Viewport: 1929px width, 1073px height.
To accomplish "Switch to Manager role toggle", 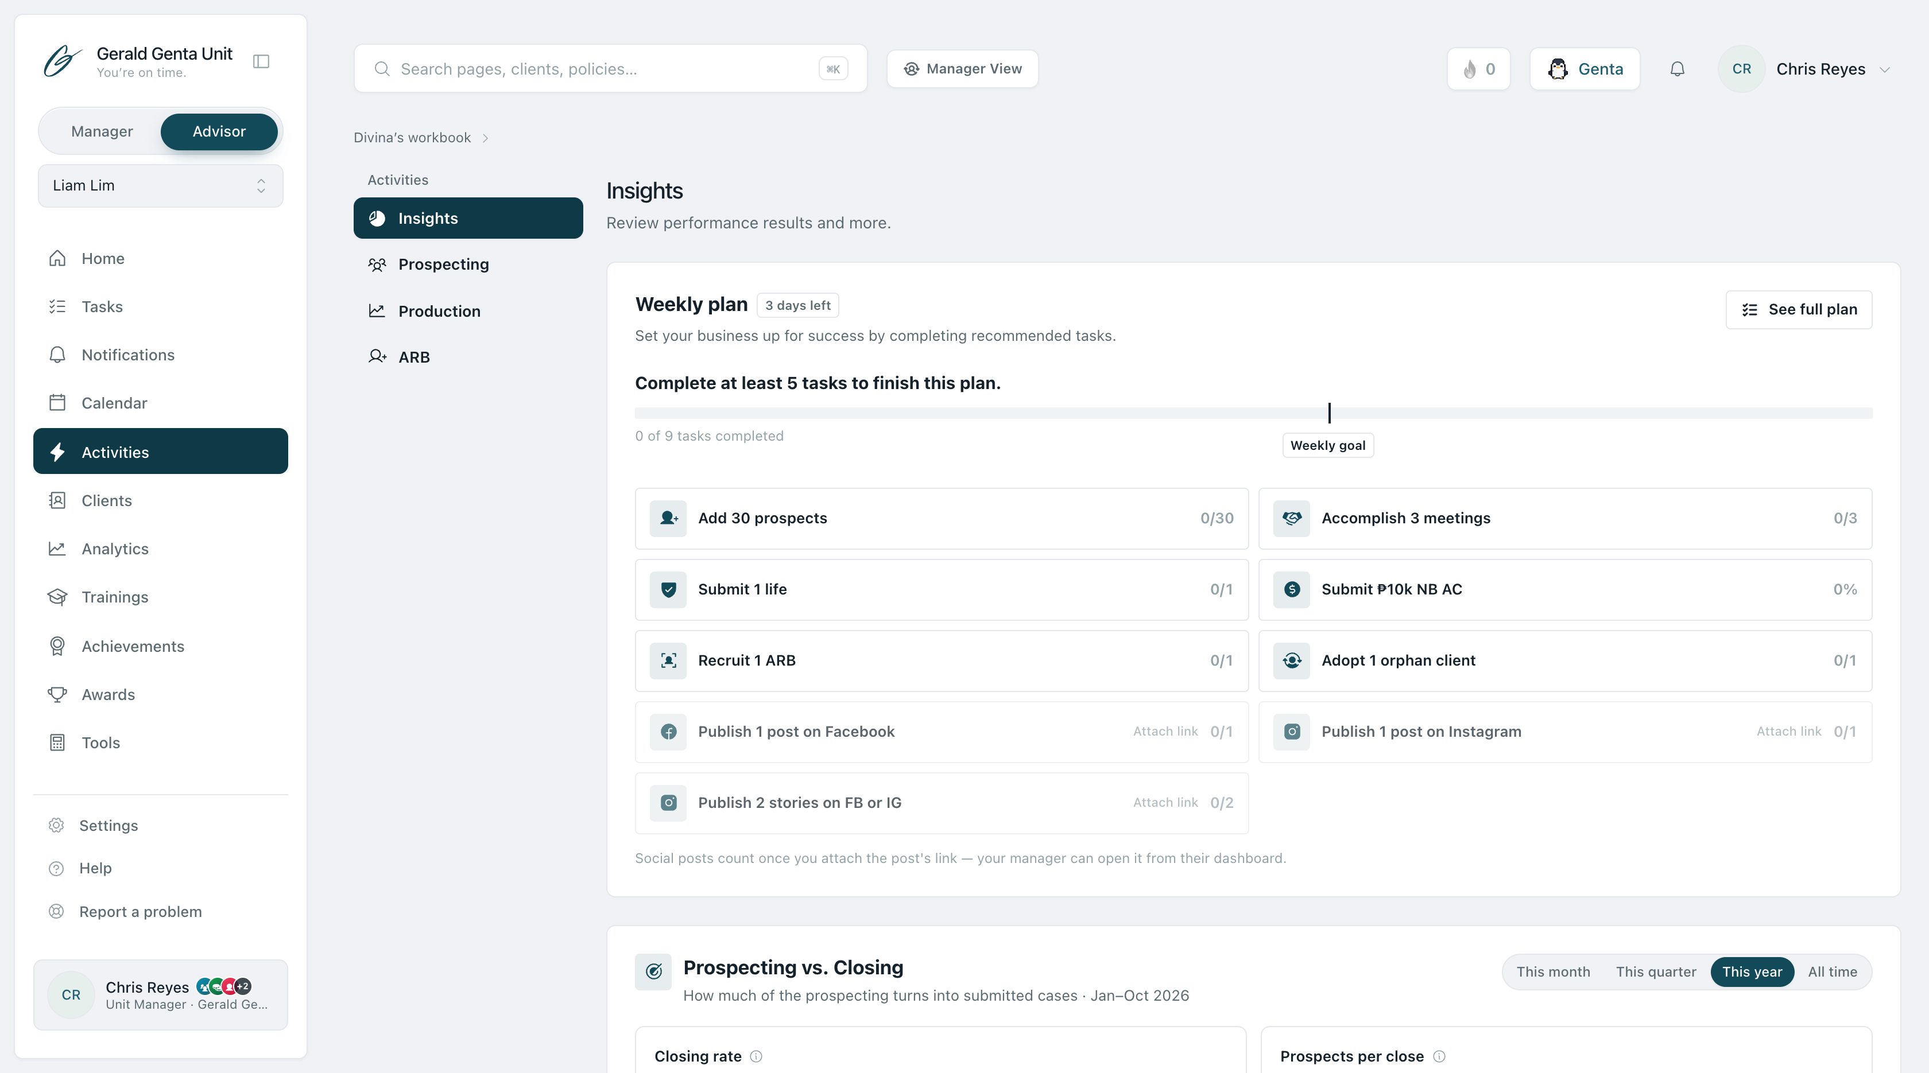I will [x=102, y=132].
